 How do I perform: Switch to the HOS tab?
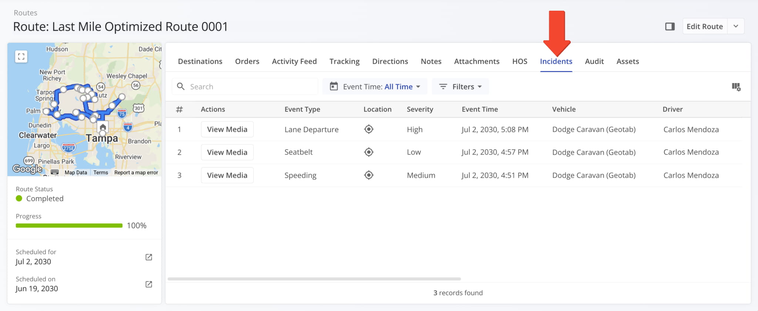point(520,61)
